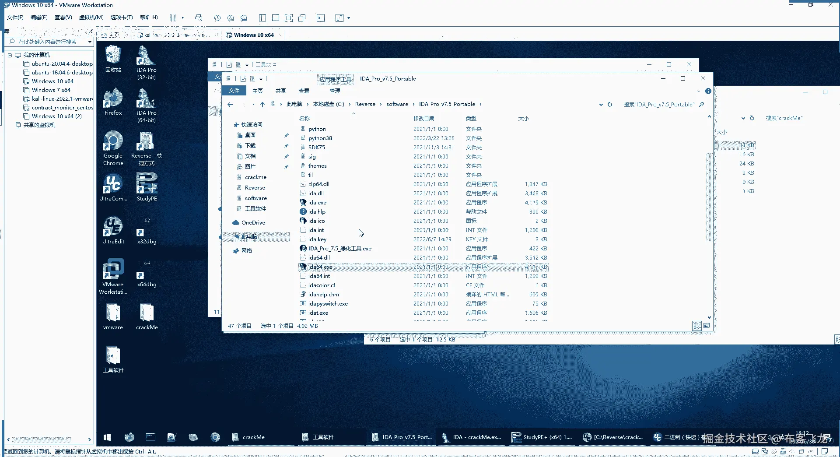
Task: Open Explorer help via the question mark
Action: (x=708, y=91)
